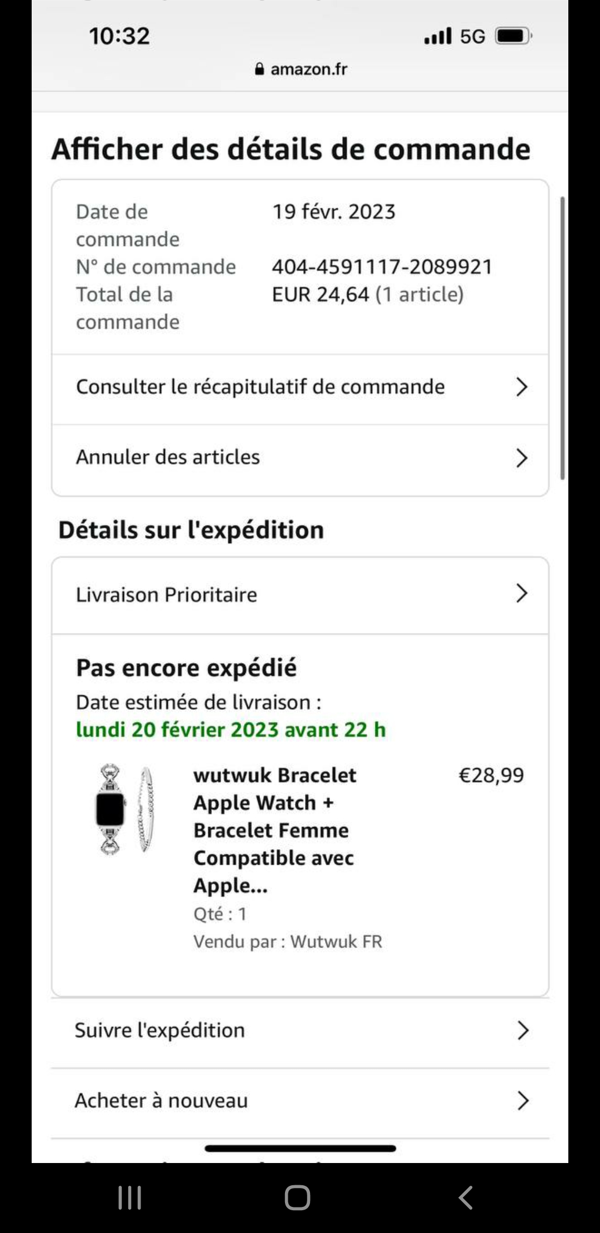The image size is (600, 1233).
Task: Tap the Android back navigation icon
Action: tap(466, 1197)
